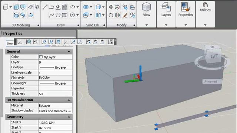Click the Rotate UCS about X icon
The image size is (237, 133).
tap(88, 42)
